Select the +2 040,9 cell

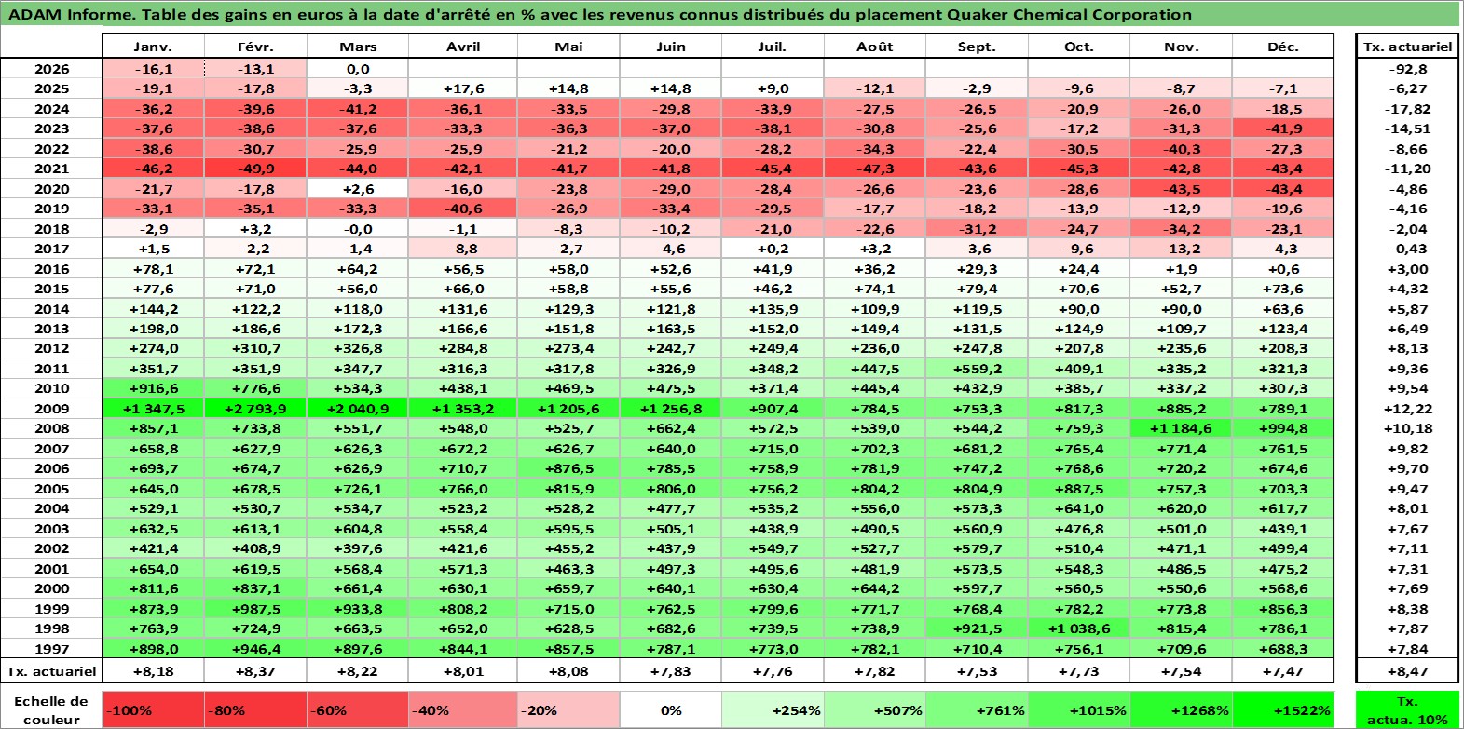click(358, 409)
